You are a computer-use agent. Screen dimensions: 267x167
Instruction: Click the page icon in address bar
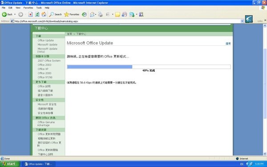(x=12, y=21)
